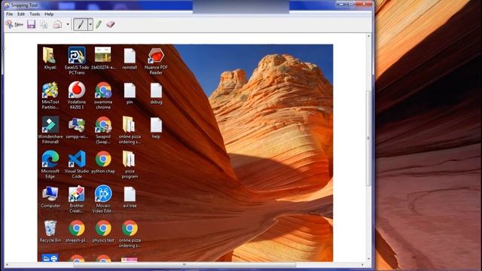
Task: Select the Pen tool
Action: pyautogui.click(x=81, y=24)
